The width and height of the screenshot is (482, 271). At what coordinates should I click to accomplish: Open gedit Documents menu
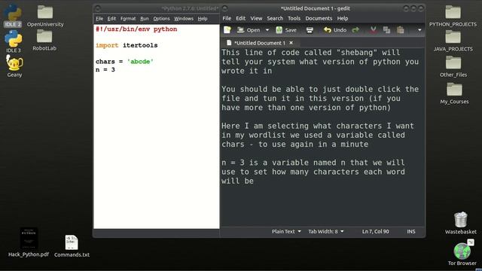[319, 18]
